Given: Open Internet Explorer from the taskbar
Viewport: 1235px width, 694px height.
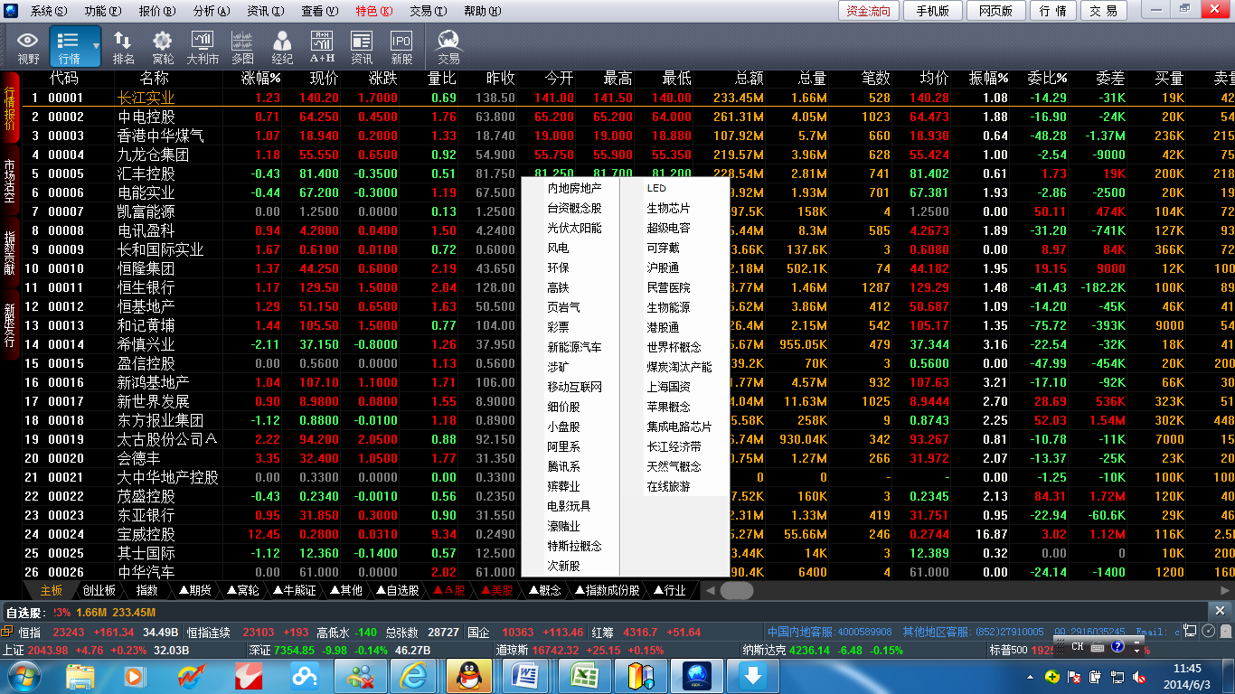Looking at the screenshot, I should 414,676.
